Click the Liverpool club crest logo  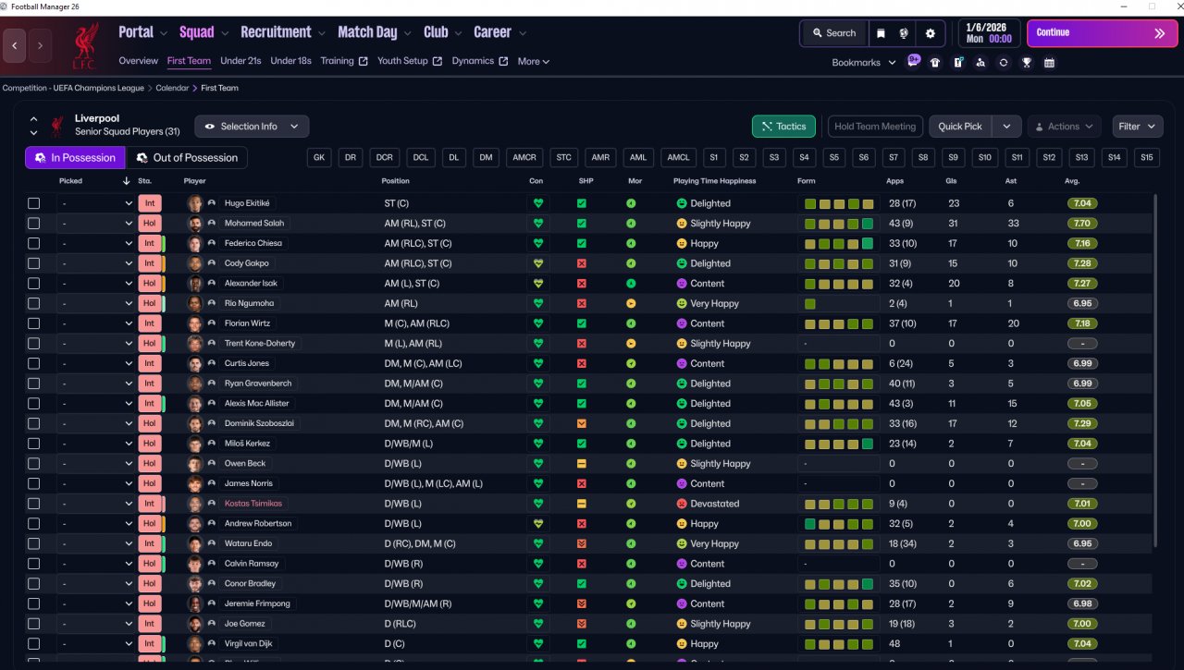click(x=84, y=45)
